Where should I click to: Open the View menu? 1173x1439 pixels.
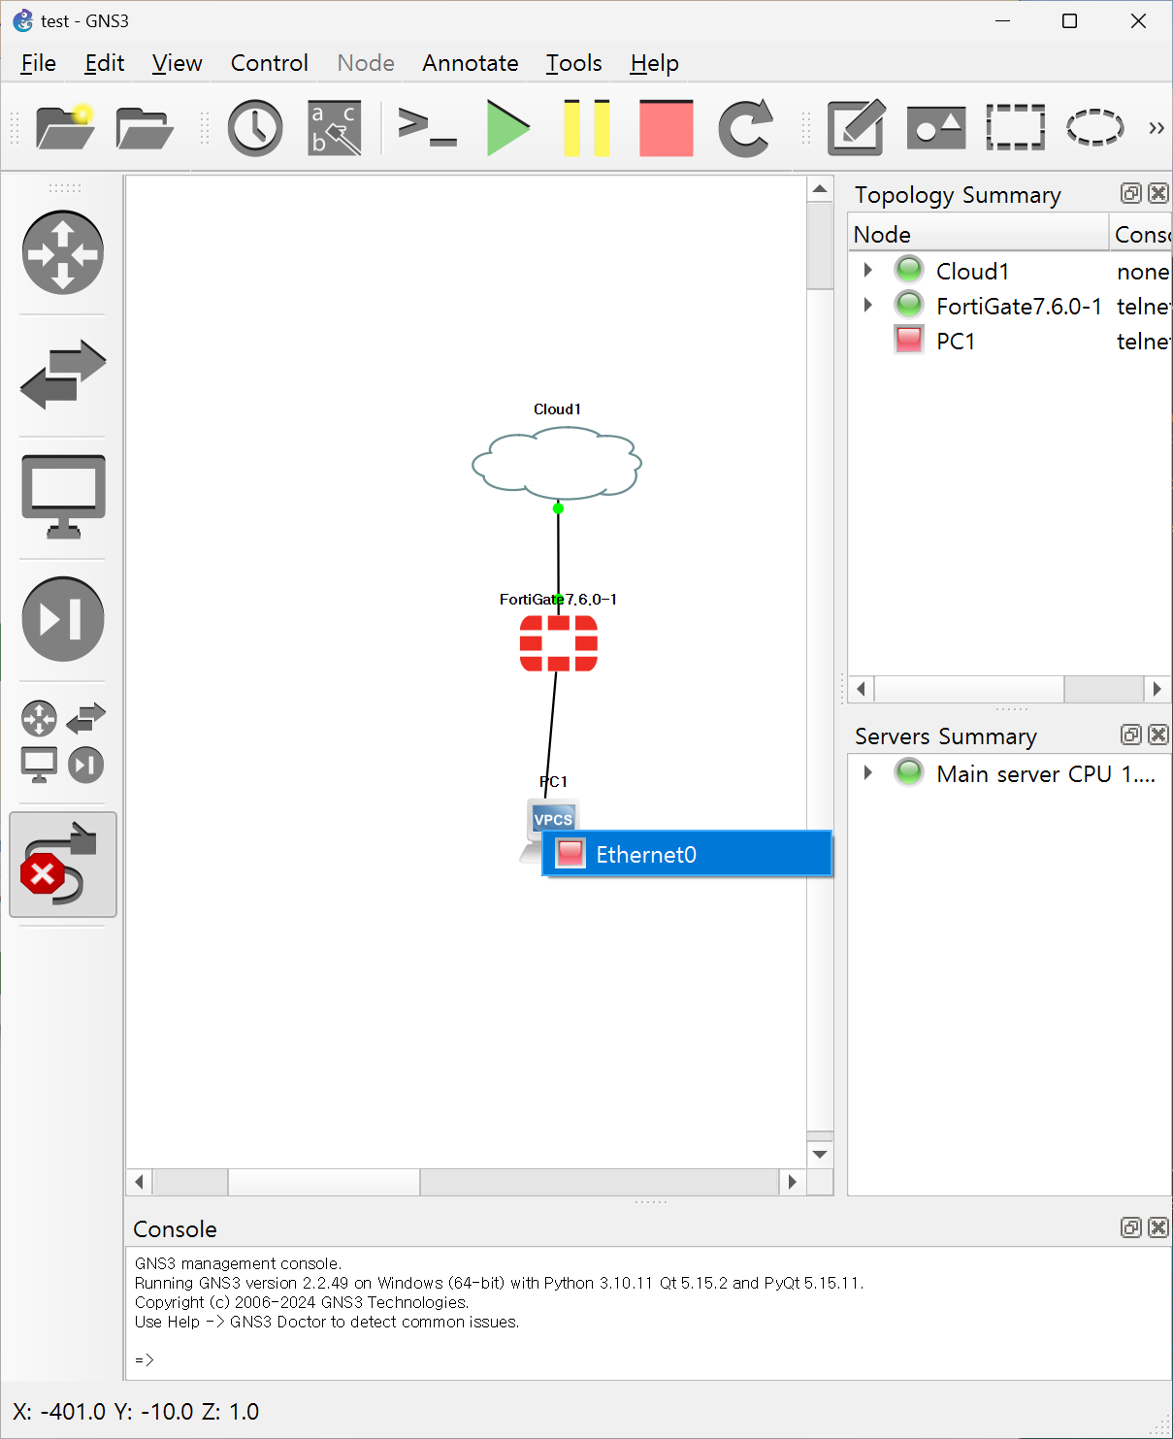(178, 63)
